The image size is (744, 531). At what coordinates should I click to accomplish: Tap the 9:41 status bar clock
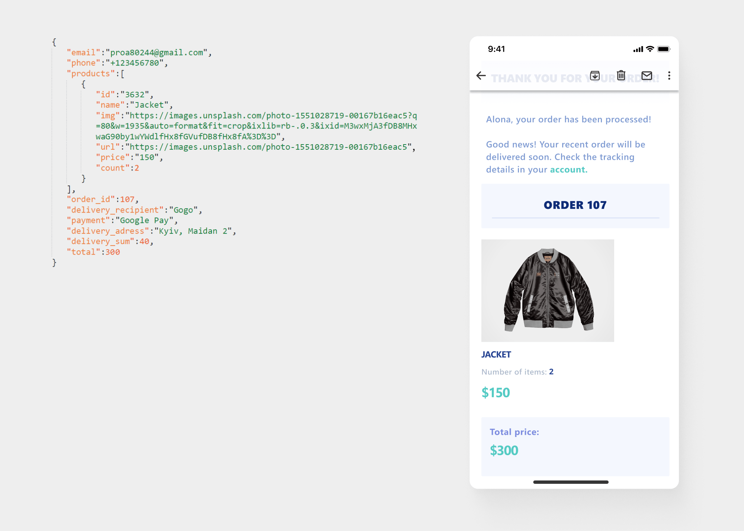496,49
